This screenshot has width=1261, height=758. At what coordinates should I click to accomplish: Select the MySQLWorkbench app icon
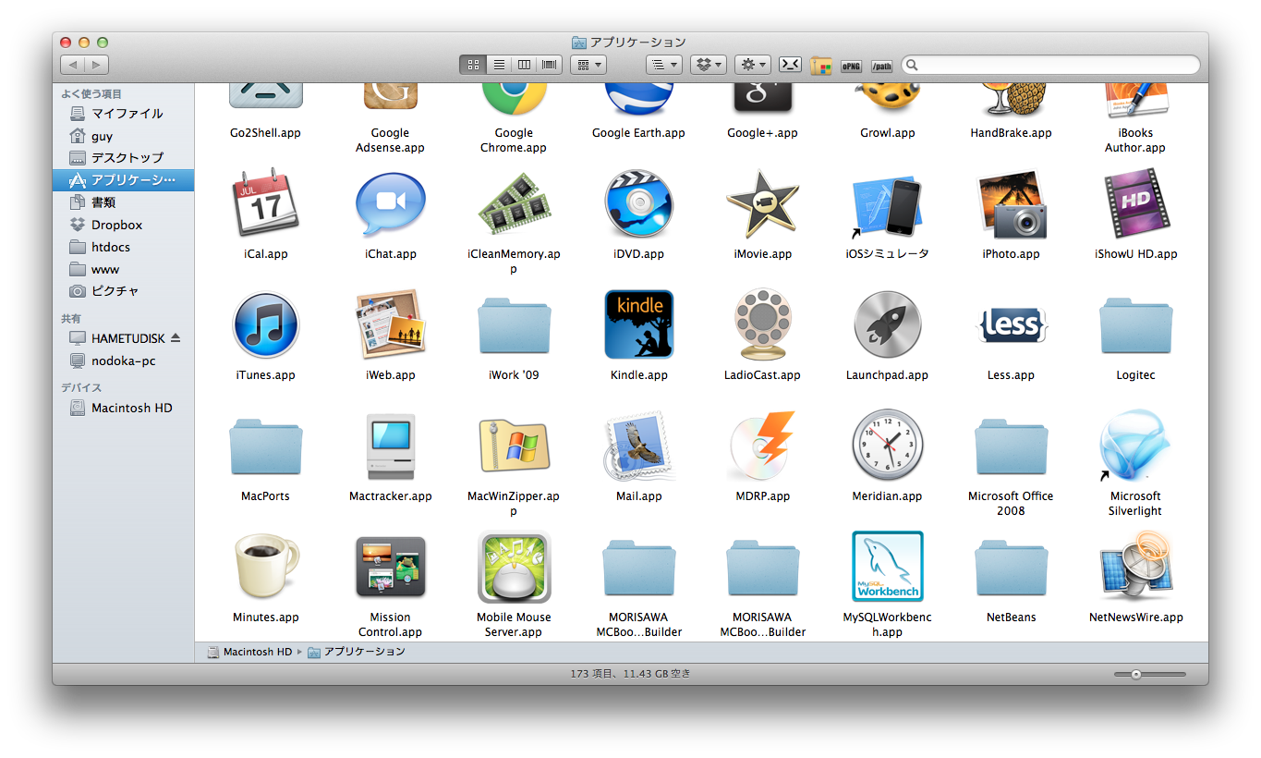[887, 567]
